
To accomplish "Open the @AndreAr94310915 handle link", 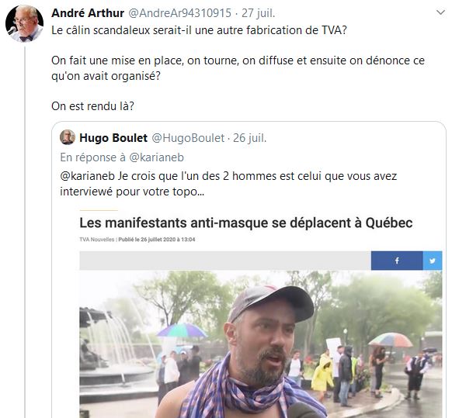I will [x=179, y=13].
